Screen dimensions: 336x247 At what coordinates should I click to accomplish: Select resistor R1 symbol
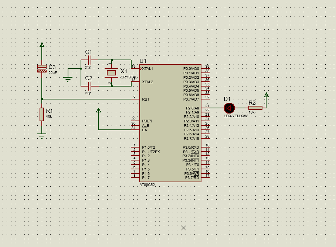(42, 114)
